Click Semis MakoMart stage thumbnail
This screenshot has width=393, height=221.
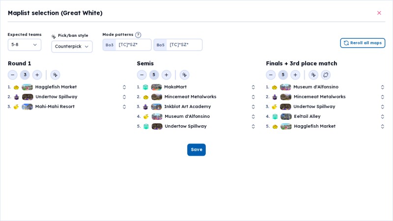(x=156, y=87)
